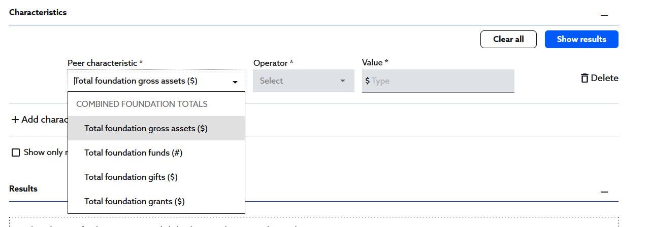This screenshot has width=650, height=227.
Task: Select Total foundation gross assets ($) option
Action: click(156, 128)
